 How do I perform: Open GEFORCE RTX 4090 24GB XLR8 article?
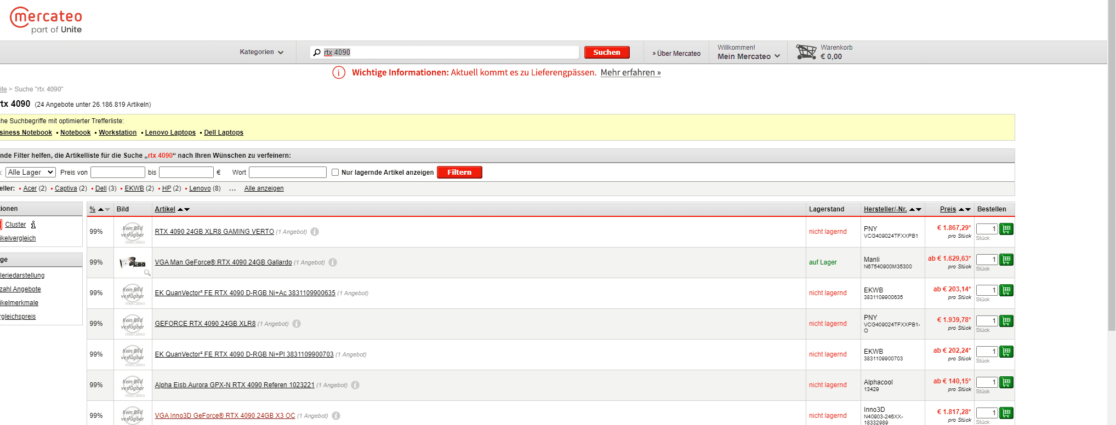click(x=205, y=324)
